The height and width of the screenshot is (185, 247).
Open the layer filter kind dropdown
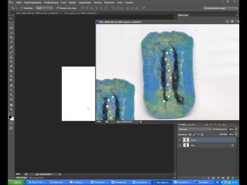coord(186,125)
